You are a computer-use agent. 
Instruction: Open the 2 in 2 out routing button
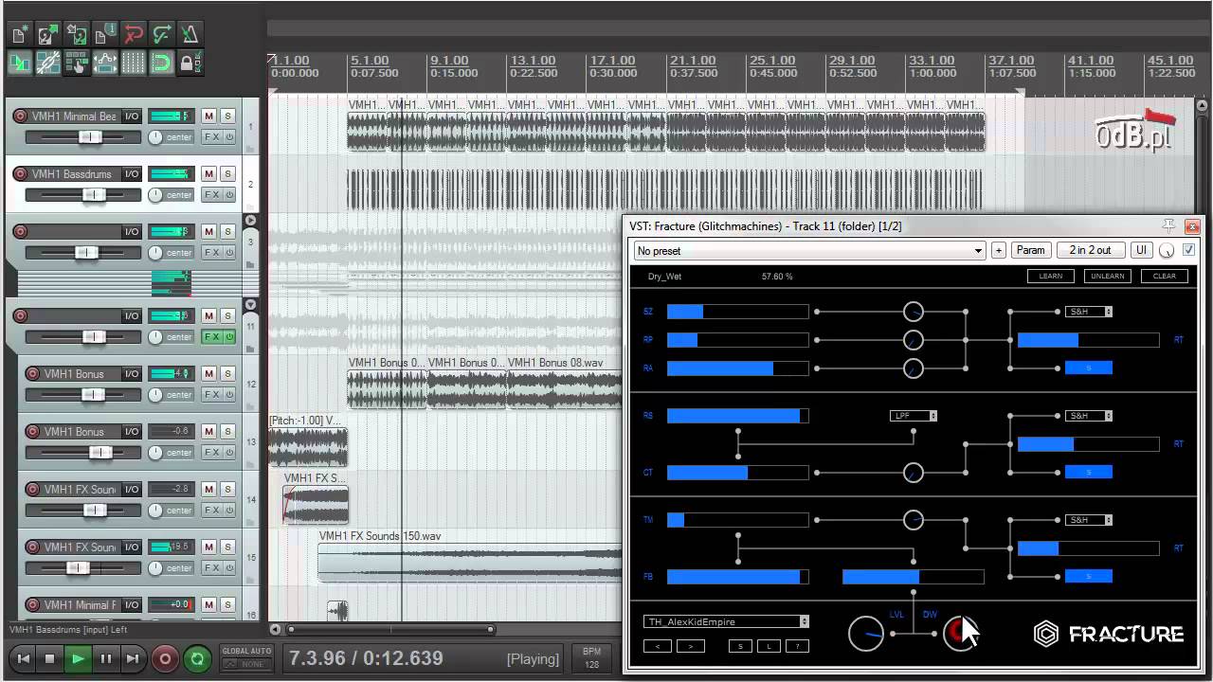tap(1090, 250)
